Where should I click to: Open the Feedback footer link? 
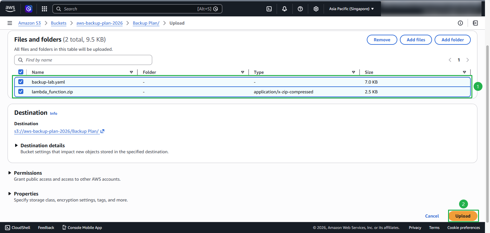[x=46, y=228]
